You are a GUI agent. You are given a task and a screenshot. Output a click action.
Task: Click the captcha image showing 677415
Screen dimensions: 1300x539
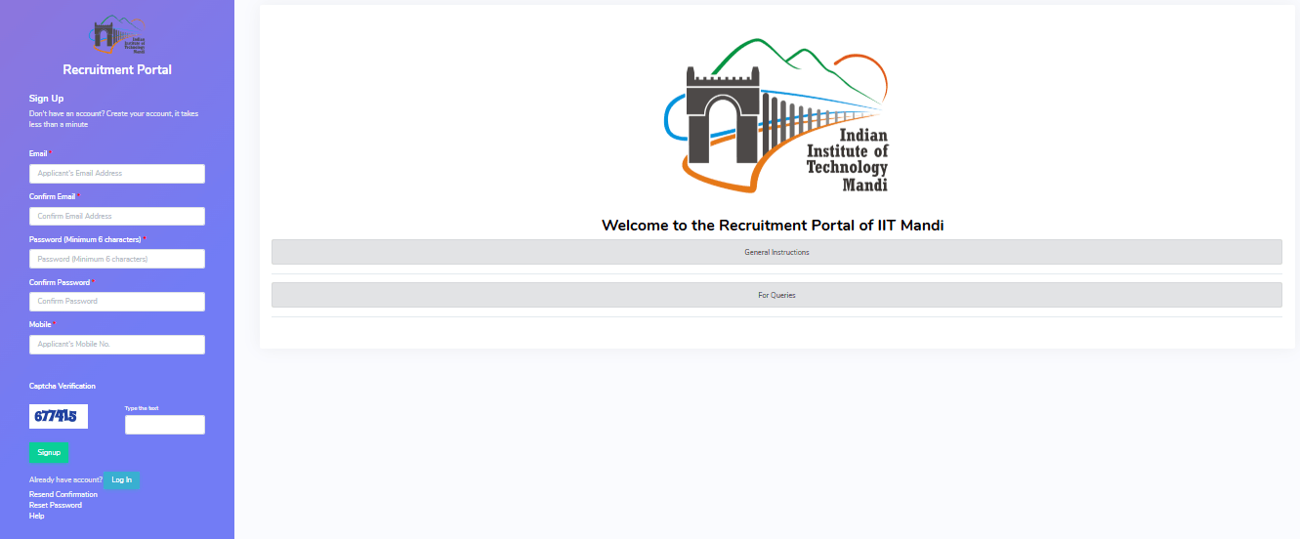pos(59,416)
